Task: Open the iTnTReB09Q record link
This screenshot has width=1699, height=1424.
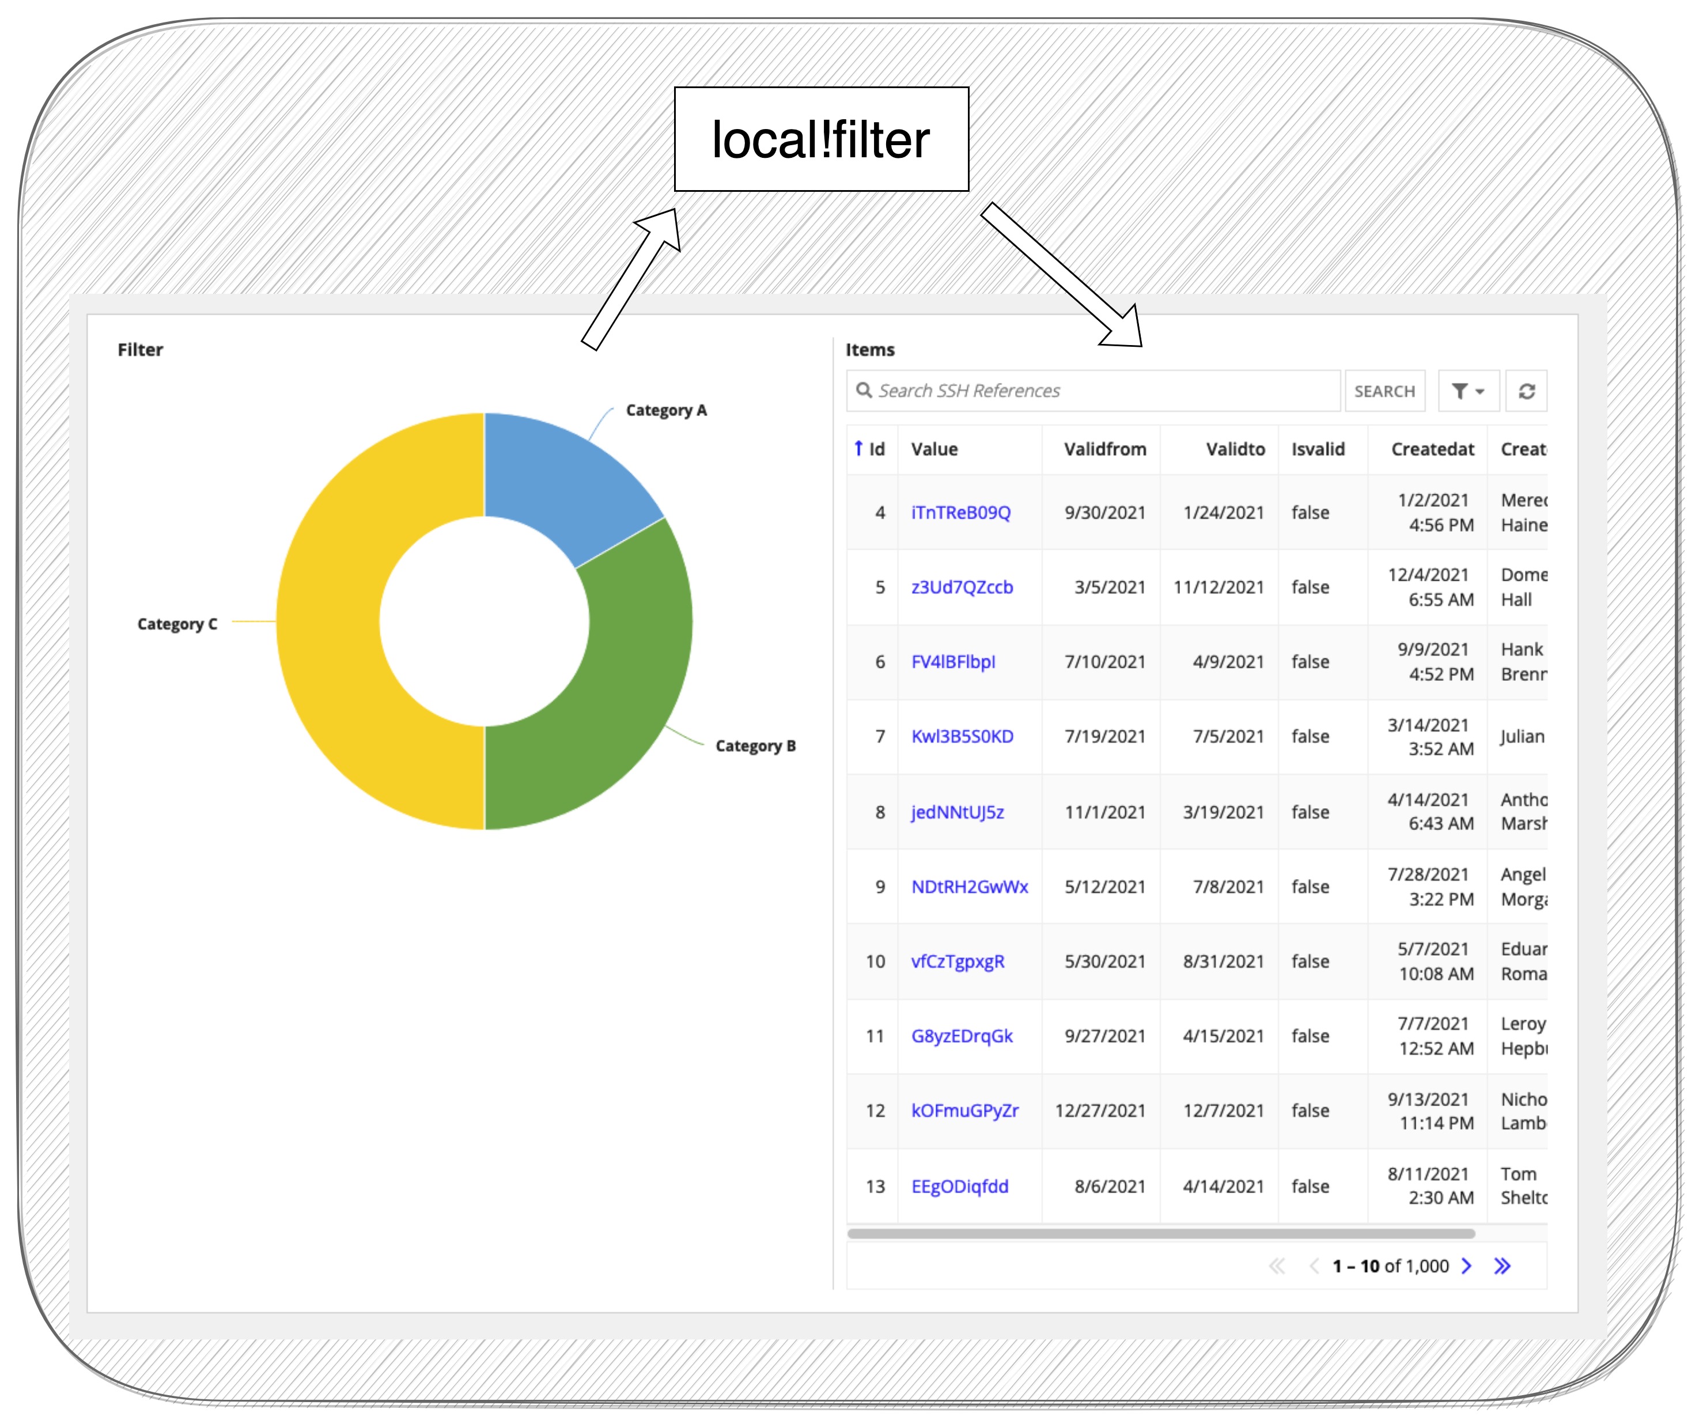Action: [962, 512]
